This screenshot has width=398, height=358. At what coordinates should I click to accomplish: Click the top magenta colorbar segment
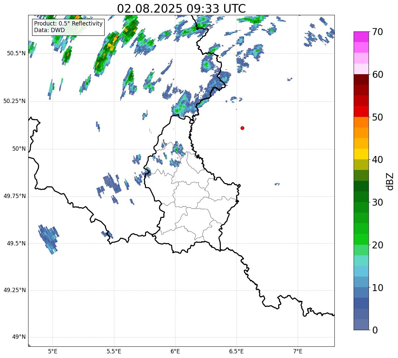361,37
